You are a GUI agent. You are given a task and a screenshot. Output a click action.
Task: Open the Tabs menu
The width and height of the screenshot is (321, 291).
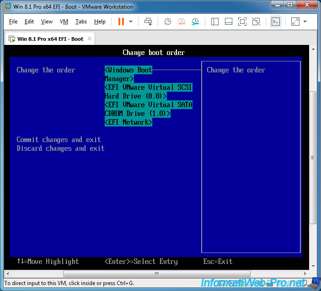[x=81, y=22]
